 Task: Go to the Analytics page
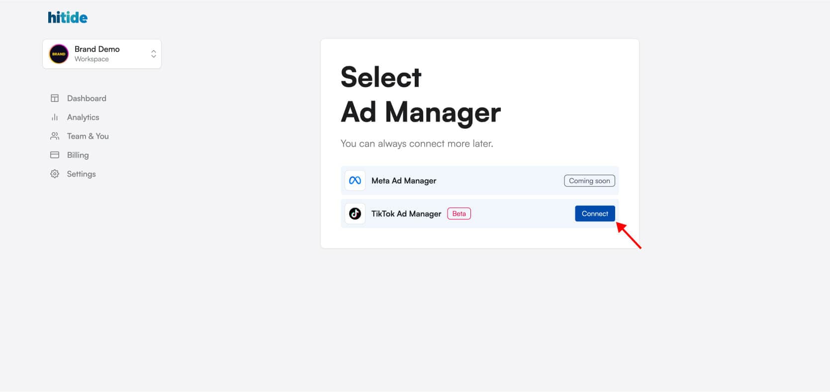83,117
